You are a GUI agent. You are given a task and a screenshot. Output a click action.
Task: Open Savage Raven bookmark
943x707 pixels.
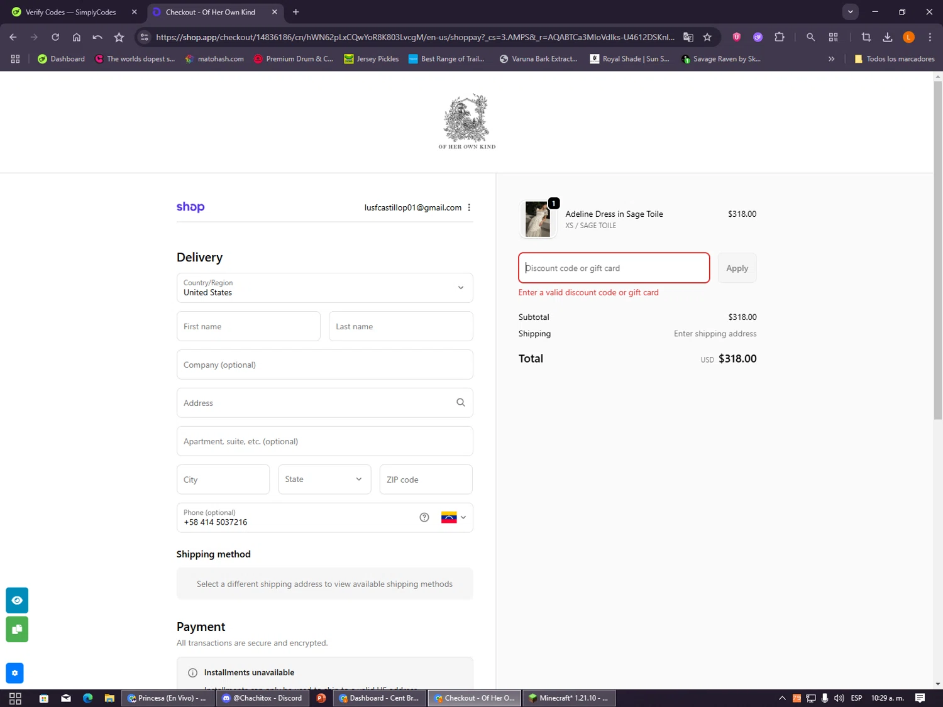721,58
